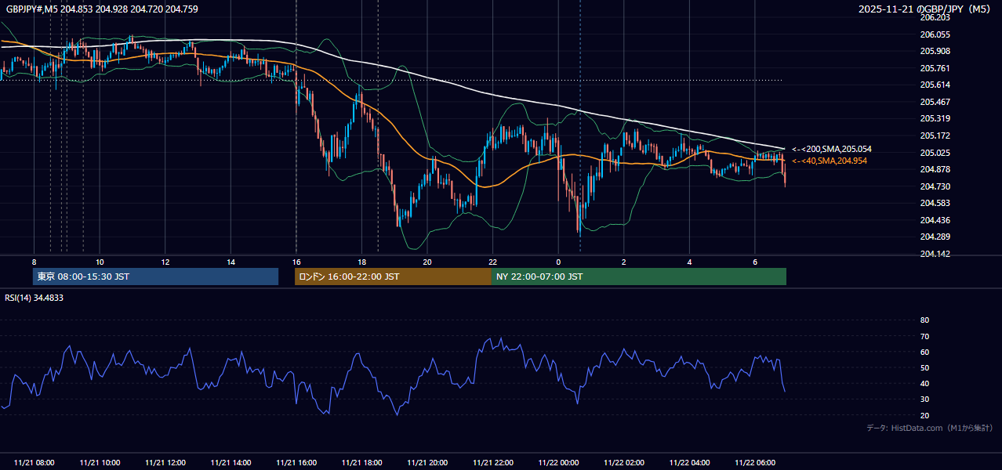Click price axis value 204.730
1002x470 pixels.
click(x=935, y=186)
